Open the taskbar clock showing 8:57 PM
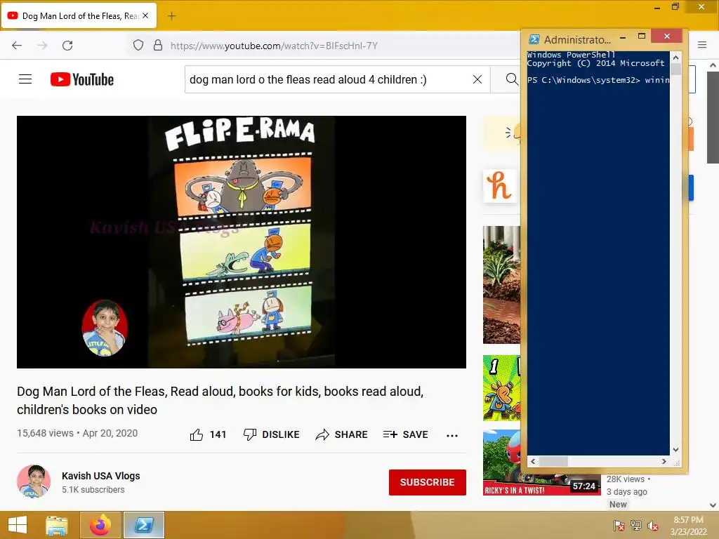The image size is (719, 539). tap(688, 526)
